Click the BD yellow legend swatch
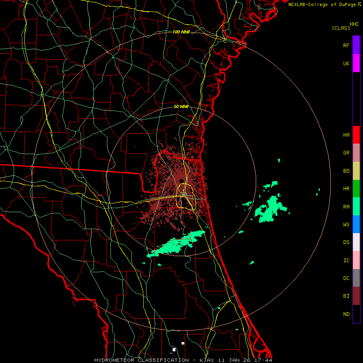Screen dimensions: 363x363 (x=356, y=171)
